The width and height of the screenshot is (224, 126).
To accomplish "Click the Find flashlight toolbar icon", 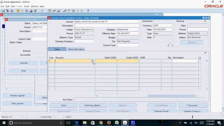I will pyautogui.click(x=8, y=11).
